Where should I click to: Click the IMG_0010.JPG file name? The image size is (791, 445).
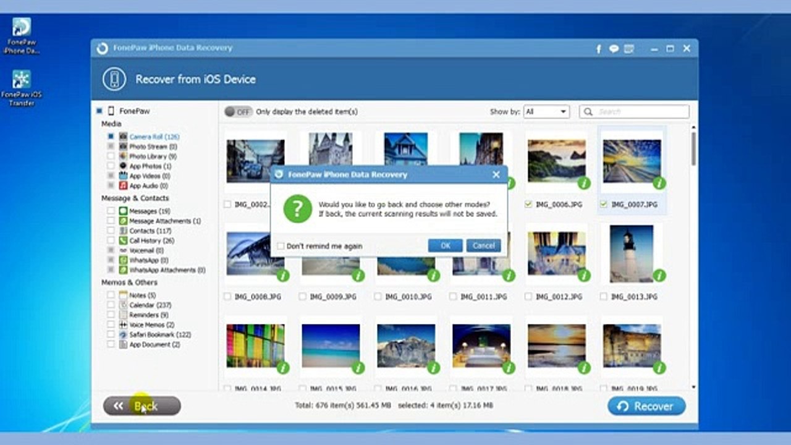point(408,297)
